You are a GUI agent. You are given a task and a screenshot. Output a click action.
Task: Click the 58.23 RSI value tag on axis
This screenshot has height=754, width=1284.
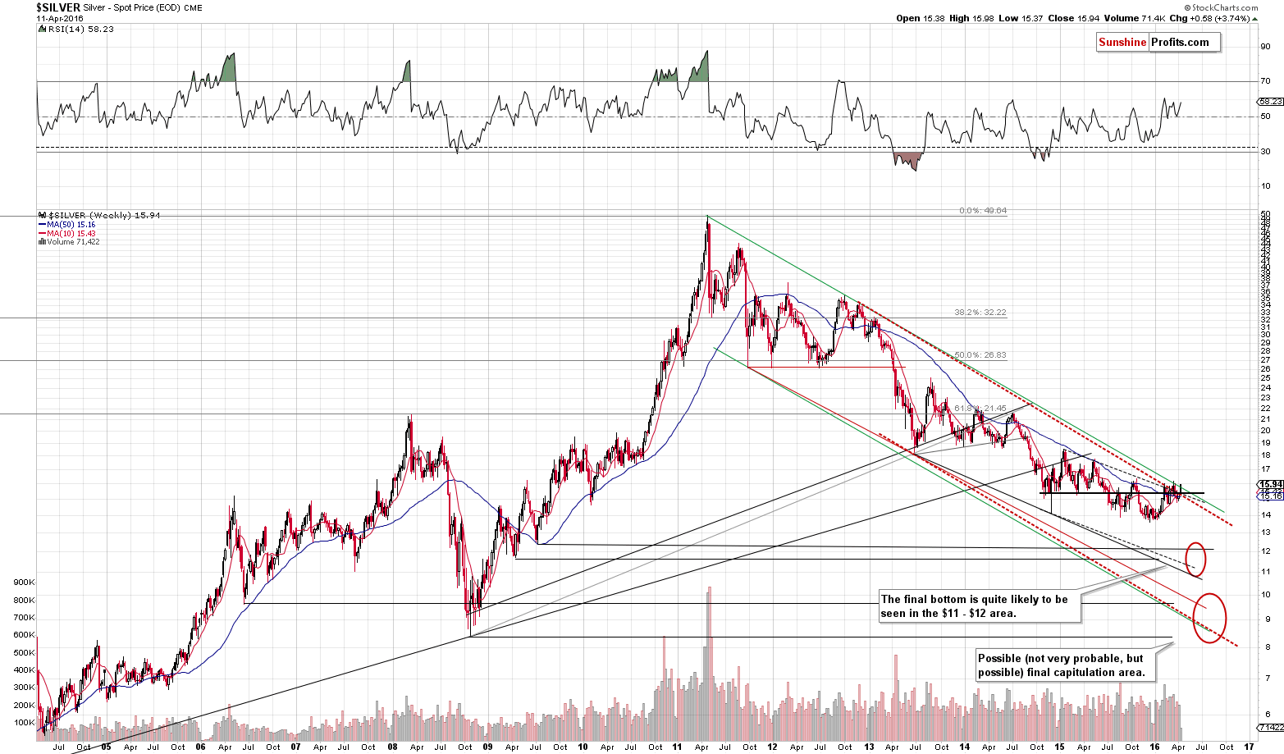[x=1270, y=102]
